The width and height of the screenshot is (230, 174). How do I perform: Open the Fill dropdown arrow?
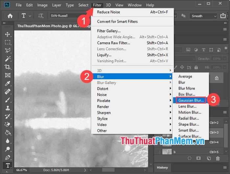225,68
